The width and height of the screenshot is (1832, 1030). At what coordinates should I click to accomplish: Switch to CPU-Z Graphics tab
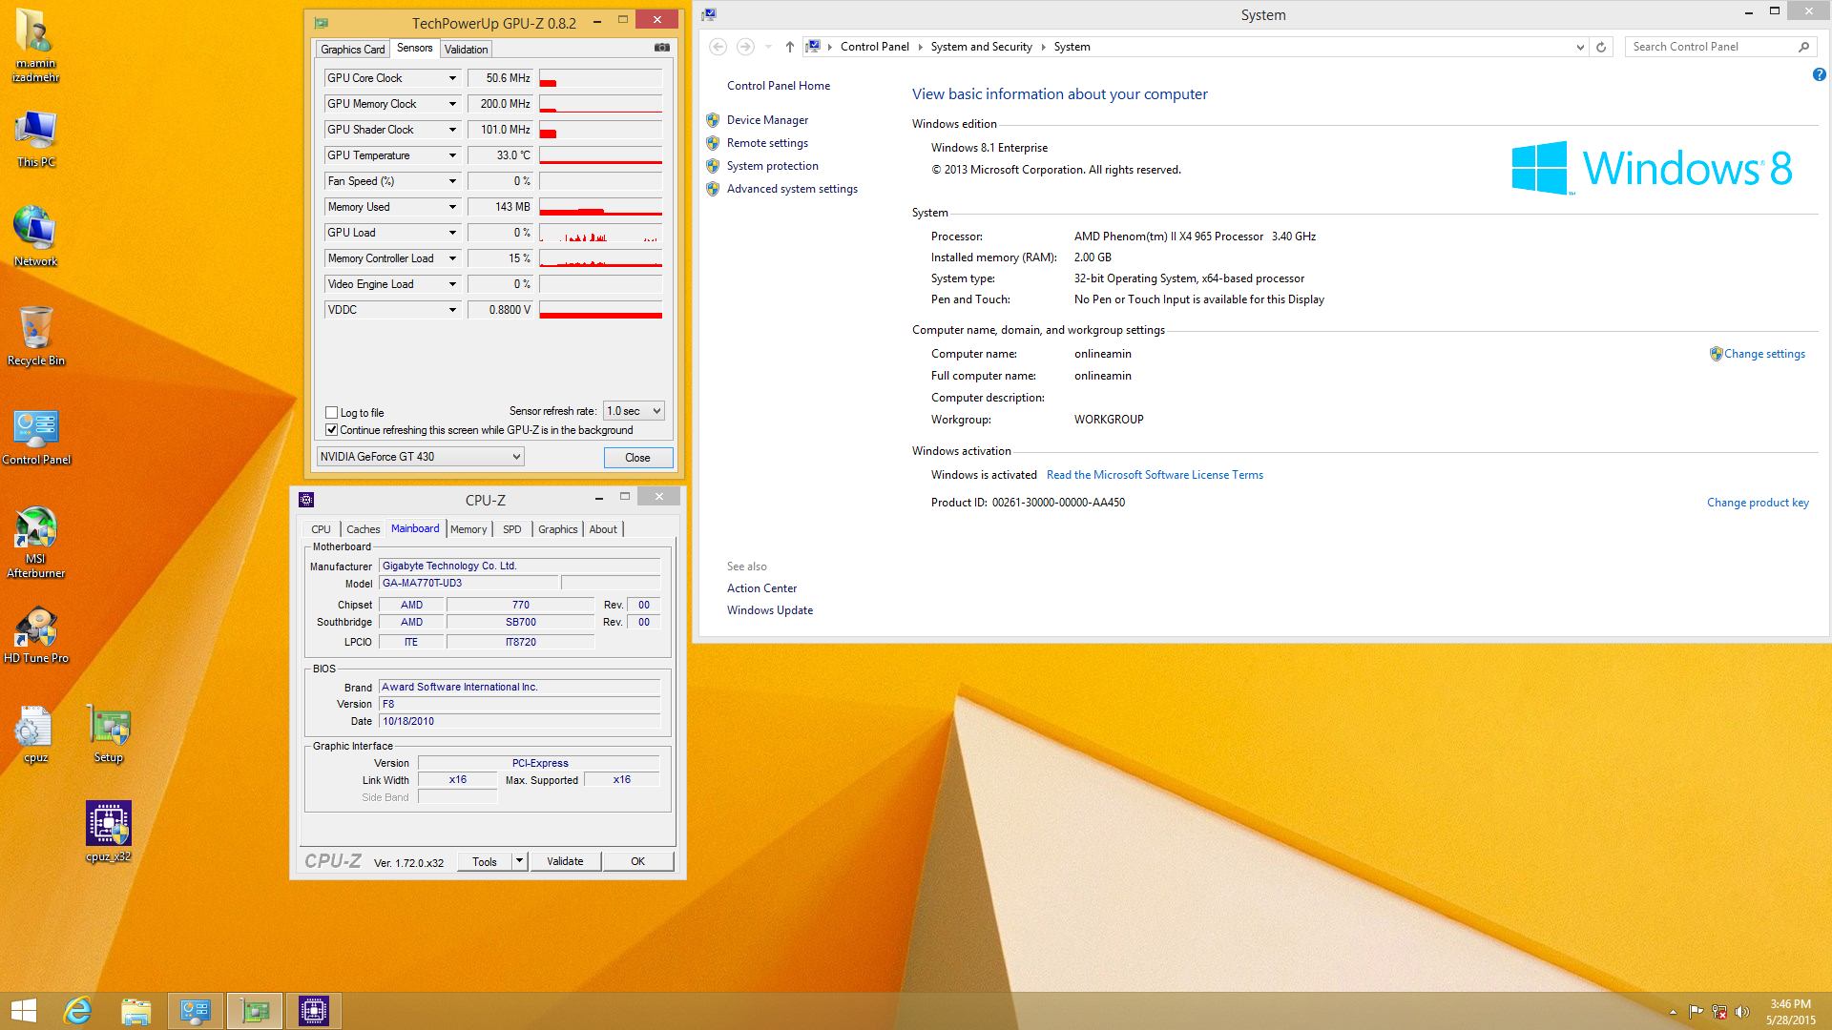click(x=557, y=529)
